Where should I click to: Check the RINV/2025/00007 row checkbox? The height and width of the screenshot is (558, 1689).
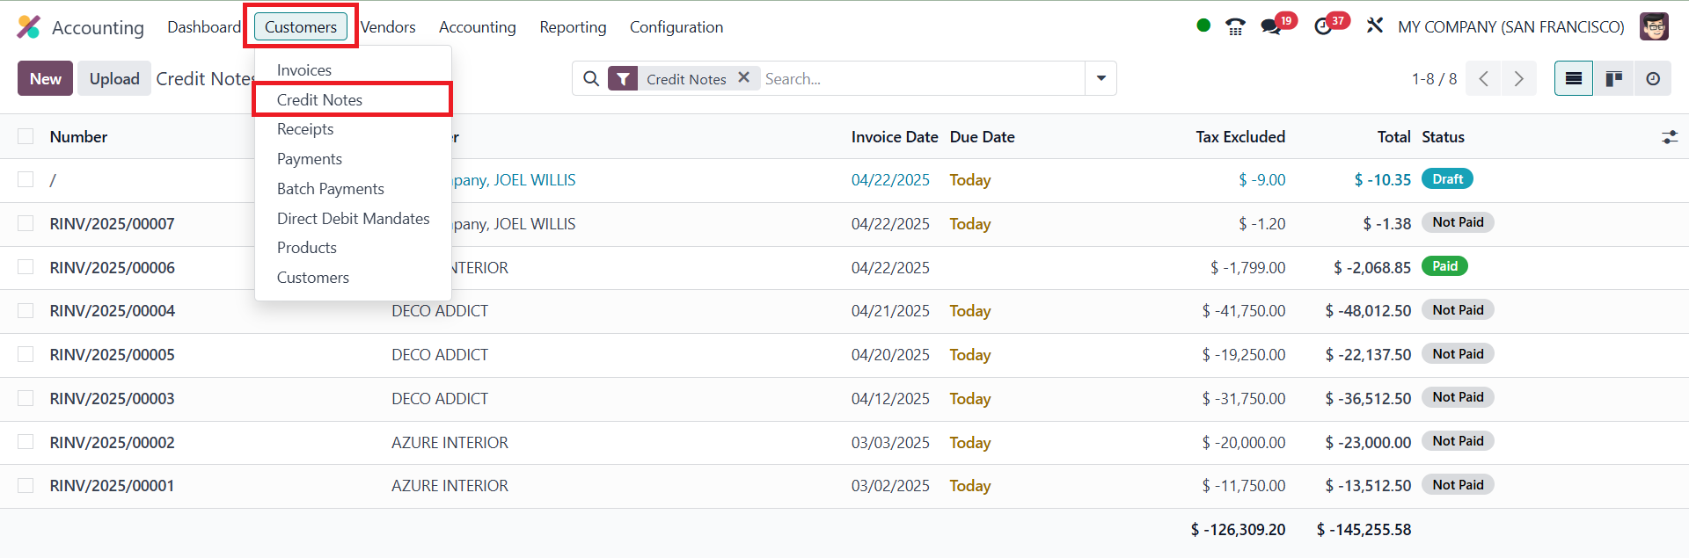pyautogui.click(x=26, y=223)
